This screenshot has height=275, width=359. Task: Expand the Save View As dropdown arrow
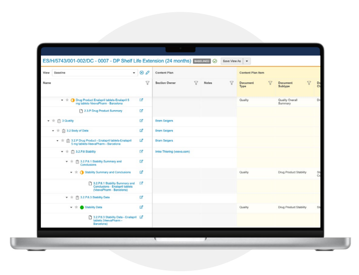247,61
